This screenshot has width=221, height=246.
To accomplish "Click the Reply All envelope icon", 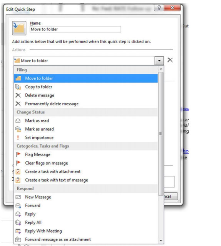I will (x=18, y=222).
